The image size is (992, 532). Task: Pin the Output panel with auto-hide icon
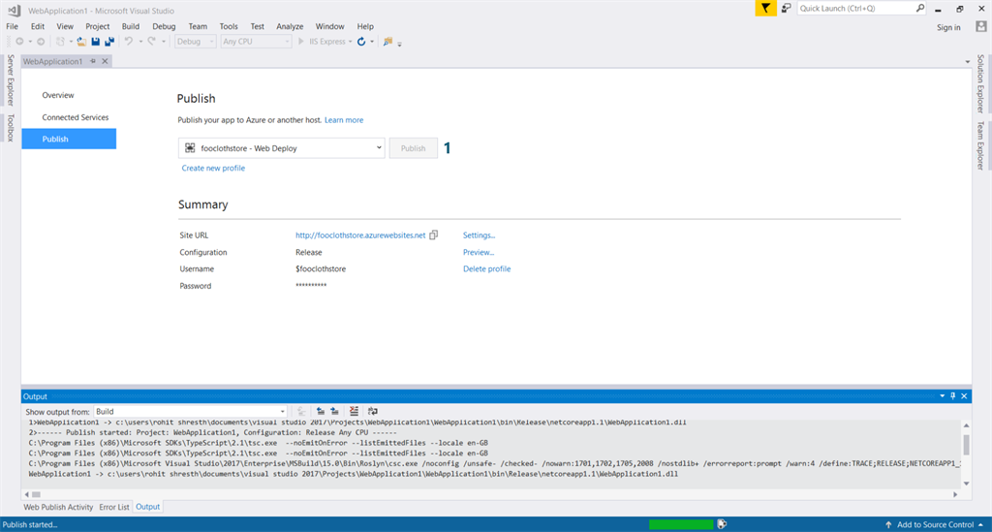coord(952,396)
